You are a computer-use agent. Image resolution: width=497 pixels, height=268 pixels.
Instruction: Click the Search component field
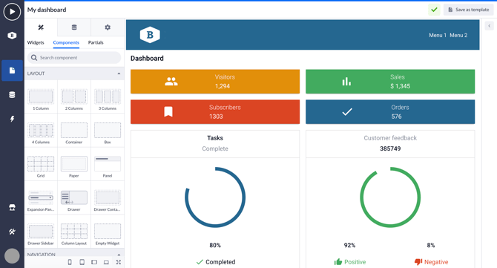[x=74, y=58]
